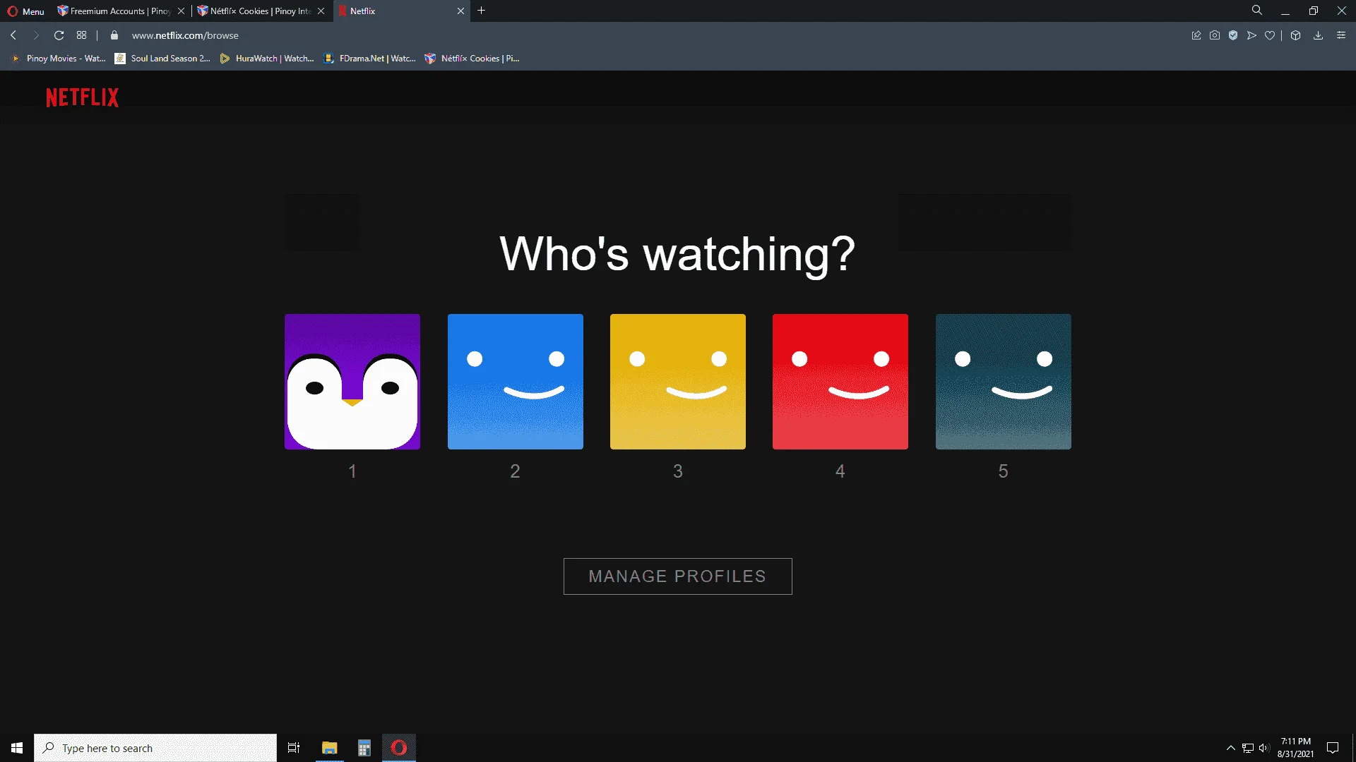Open the volume control icon

pos(1264,748)
